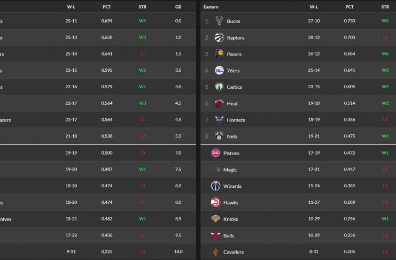This screenshot has width=396, height=260.
Task: Click the Heat team logo
Action: (x=219, y=103)
